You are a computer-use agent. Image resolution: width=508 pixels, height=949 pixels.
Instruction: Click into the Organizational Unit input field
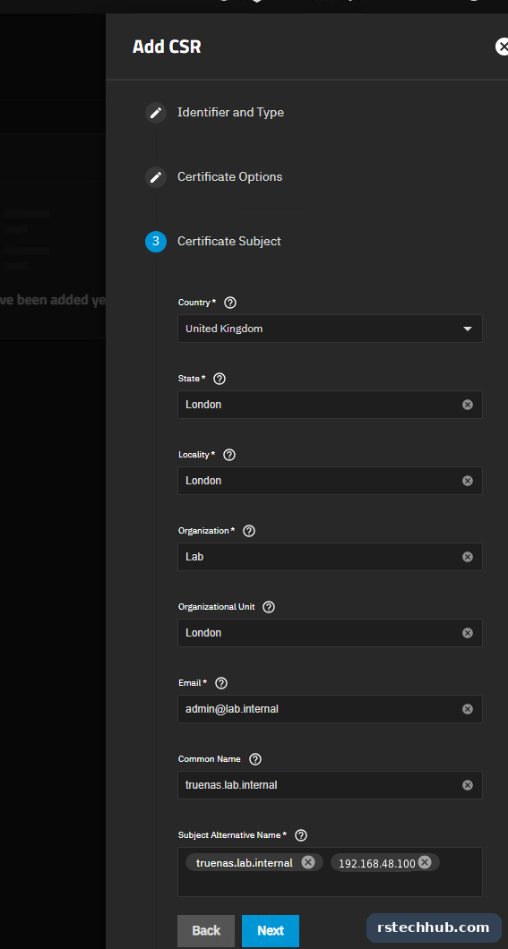click(330, 633)
